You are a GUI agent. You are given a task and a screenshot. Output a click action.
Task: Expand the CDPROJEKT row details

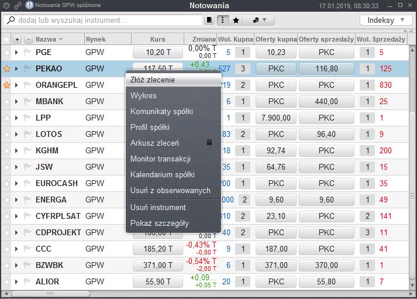tap(16, 232)
